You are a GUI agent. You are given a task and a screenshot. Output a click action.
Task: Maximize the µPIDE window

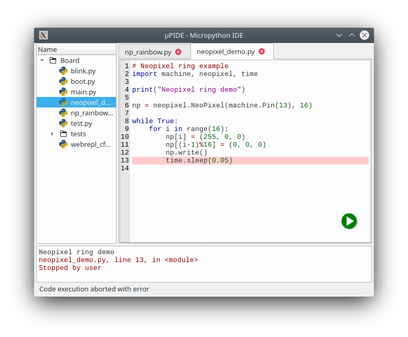(352, 35)
